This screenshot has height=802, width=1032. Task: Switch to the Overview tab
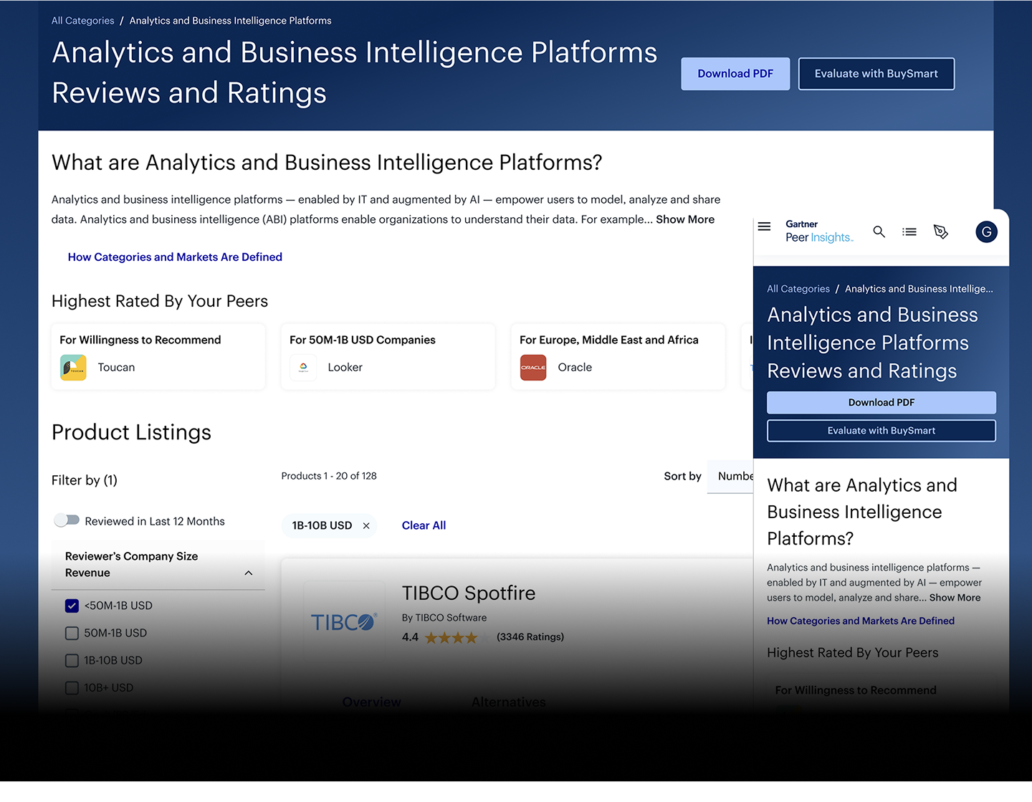click(x=372, y=702)
